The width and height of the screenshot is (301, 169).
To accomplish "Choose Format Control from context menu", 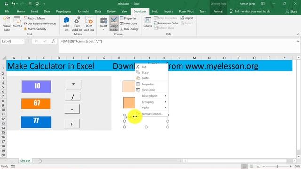I will [x=151, y=114].
